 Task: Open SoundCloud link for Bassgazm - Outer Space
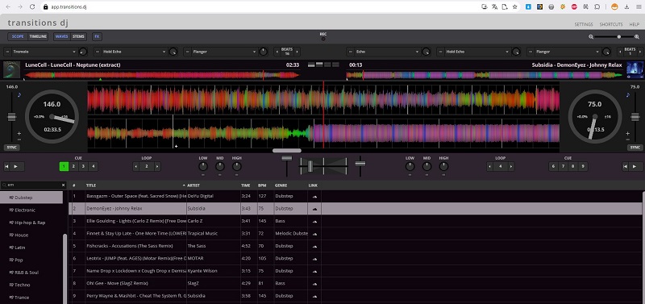(x=314, y=196)
